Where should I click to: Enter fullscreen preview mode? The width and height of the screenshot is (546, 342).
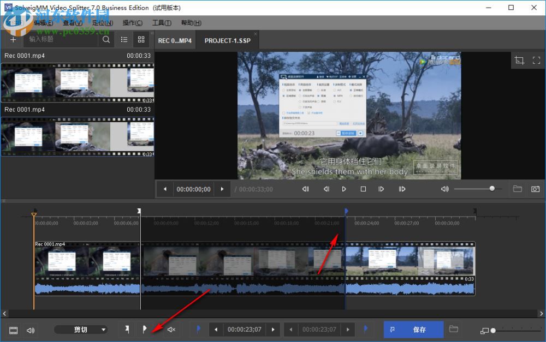click(x=537, y=60)
